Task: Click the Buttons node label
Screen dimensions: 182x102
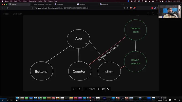Action: click(x=41, y=72)
